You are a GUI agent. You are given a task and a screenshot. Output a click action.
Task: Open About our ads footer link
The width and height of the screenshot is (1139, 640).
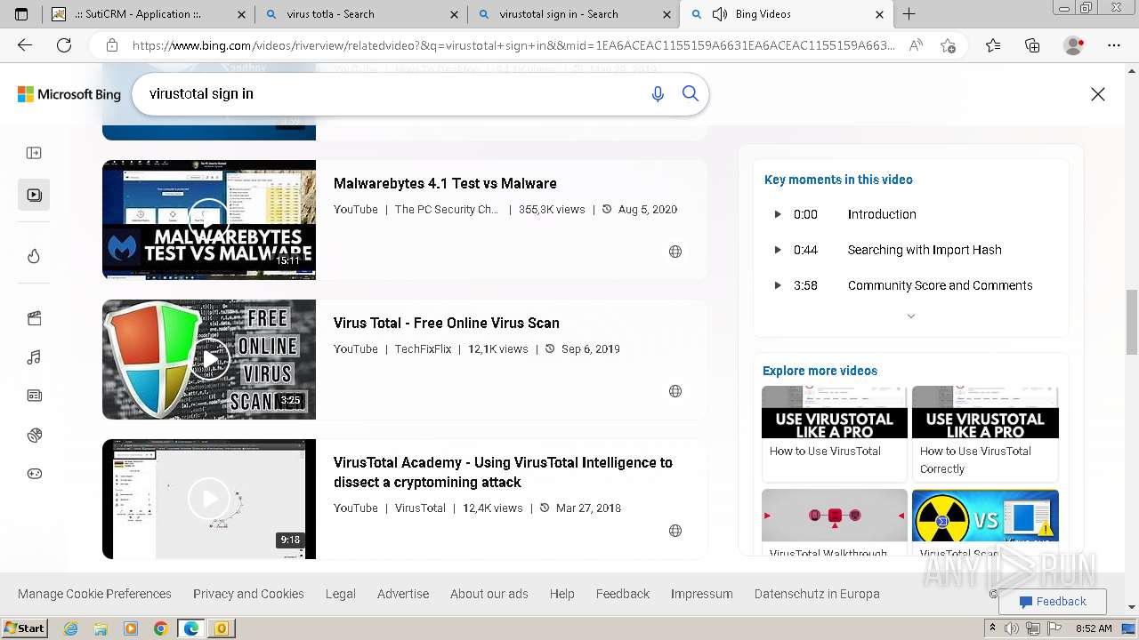click(489, 594)
